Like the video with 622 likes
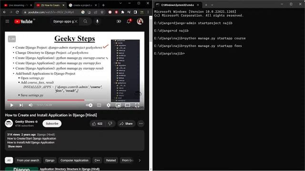This screenshot has height=171, width=305. [97, 123]
